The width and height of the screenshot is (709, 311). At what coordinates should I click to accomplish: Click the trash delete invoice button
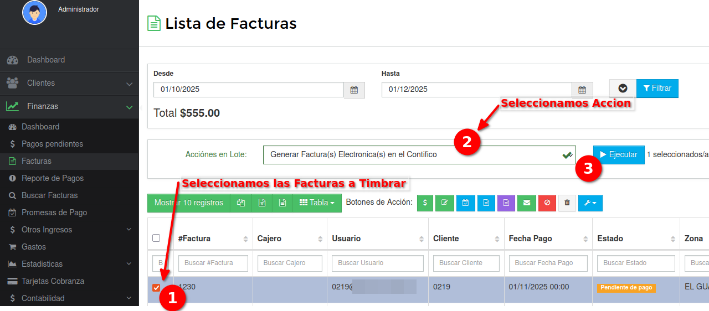(x=567, y=203)
